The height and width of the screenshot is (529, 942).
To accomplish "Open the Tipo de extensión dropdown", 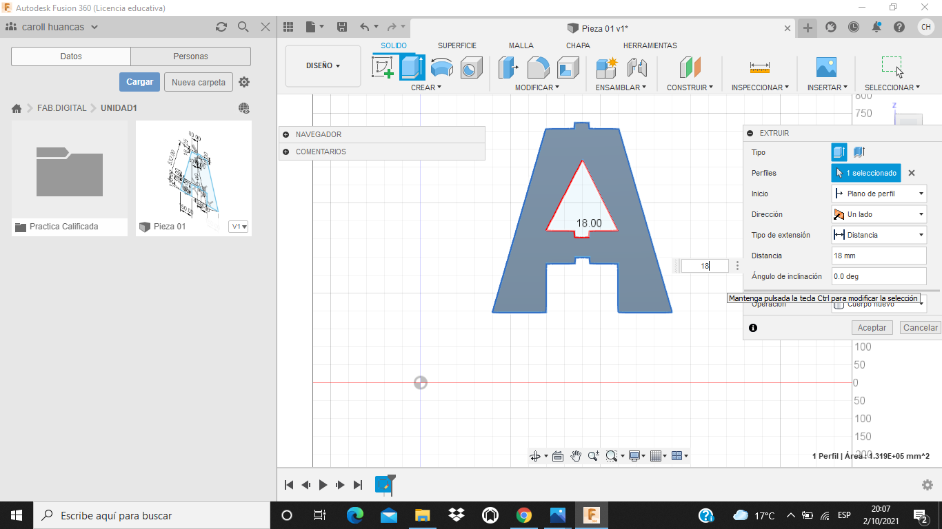I will 879,235.
